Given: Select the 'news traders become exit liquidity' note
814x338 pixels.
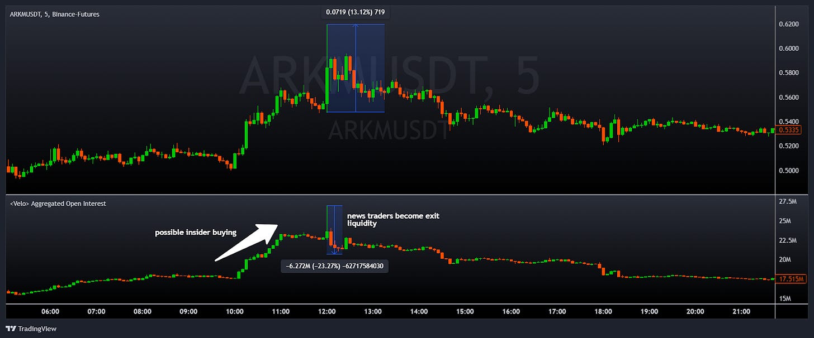Looking at the screenshot, I should click(x=393, y=219).
